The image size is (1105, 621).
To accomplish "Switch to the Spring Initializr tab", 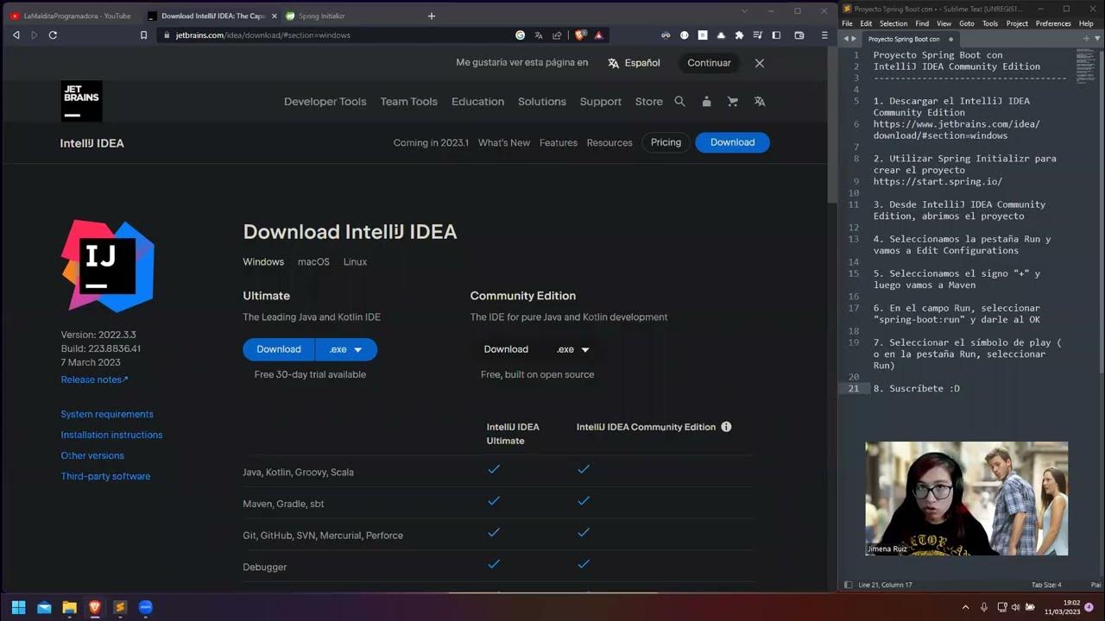I will 322,16.
